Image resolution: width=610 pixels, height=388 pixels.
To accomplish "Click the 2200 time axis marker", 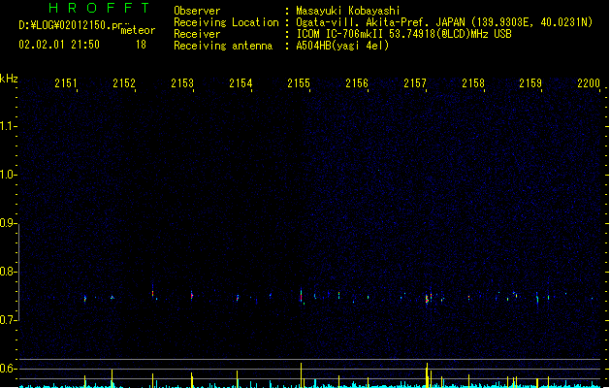I will 589,82.
